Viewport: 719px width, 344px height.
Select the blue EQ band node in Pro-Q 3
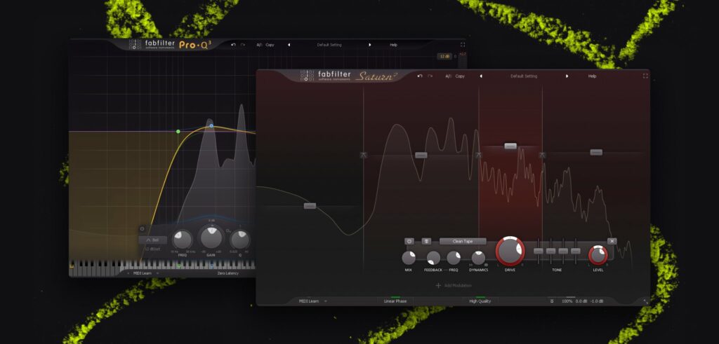pos(211,125)
